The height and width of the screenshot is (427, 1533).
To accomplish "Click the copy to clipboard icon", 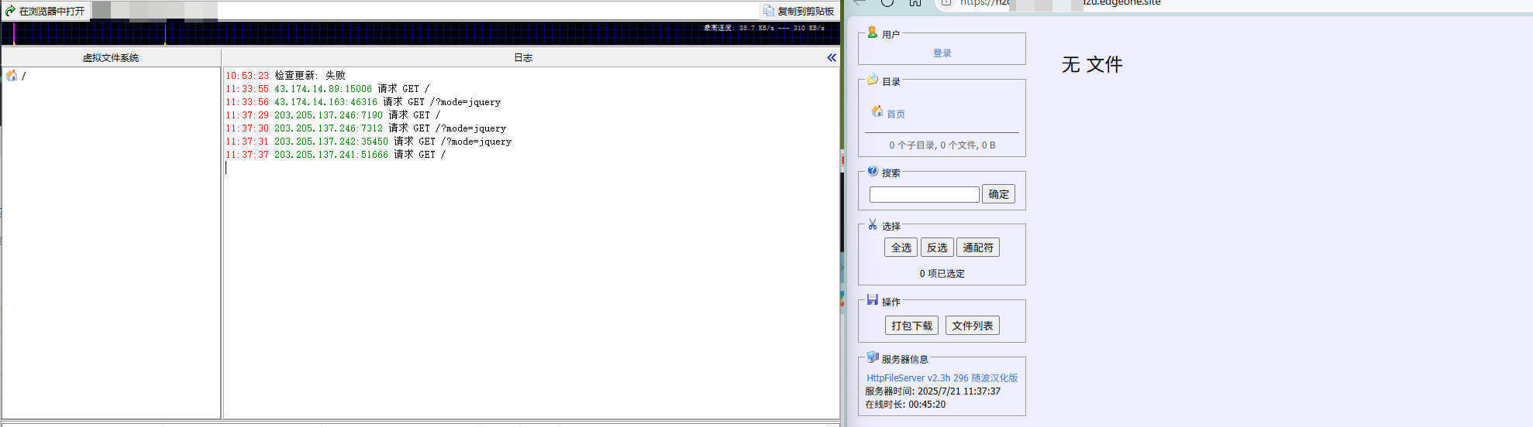I will [x=769, y=11].
